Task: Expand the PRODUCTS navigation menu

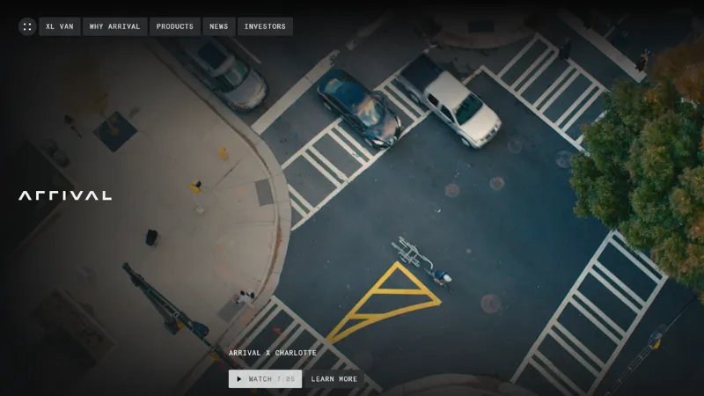Action: click(x=174, y=26)
